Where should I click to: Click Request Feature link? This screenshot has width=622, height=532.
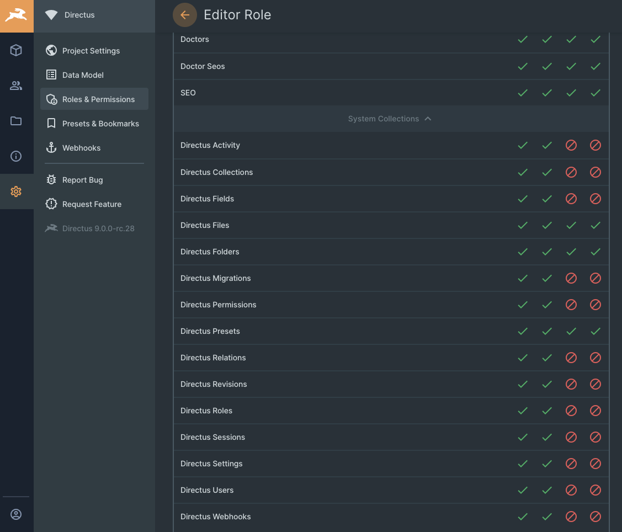(94, 204)
